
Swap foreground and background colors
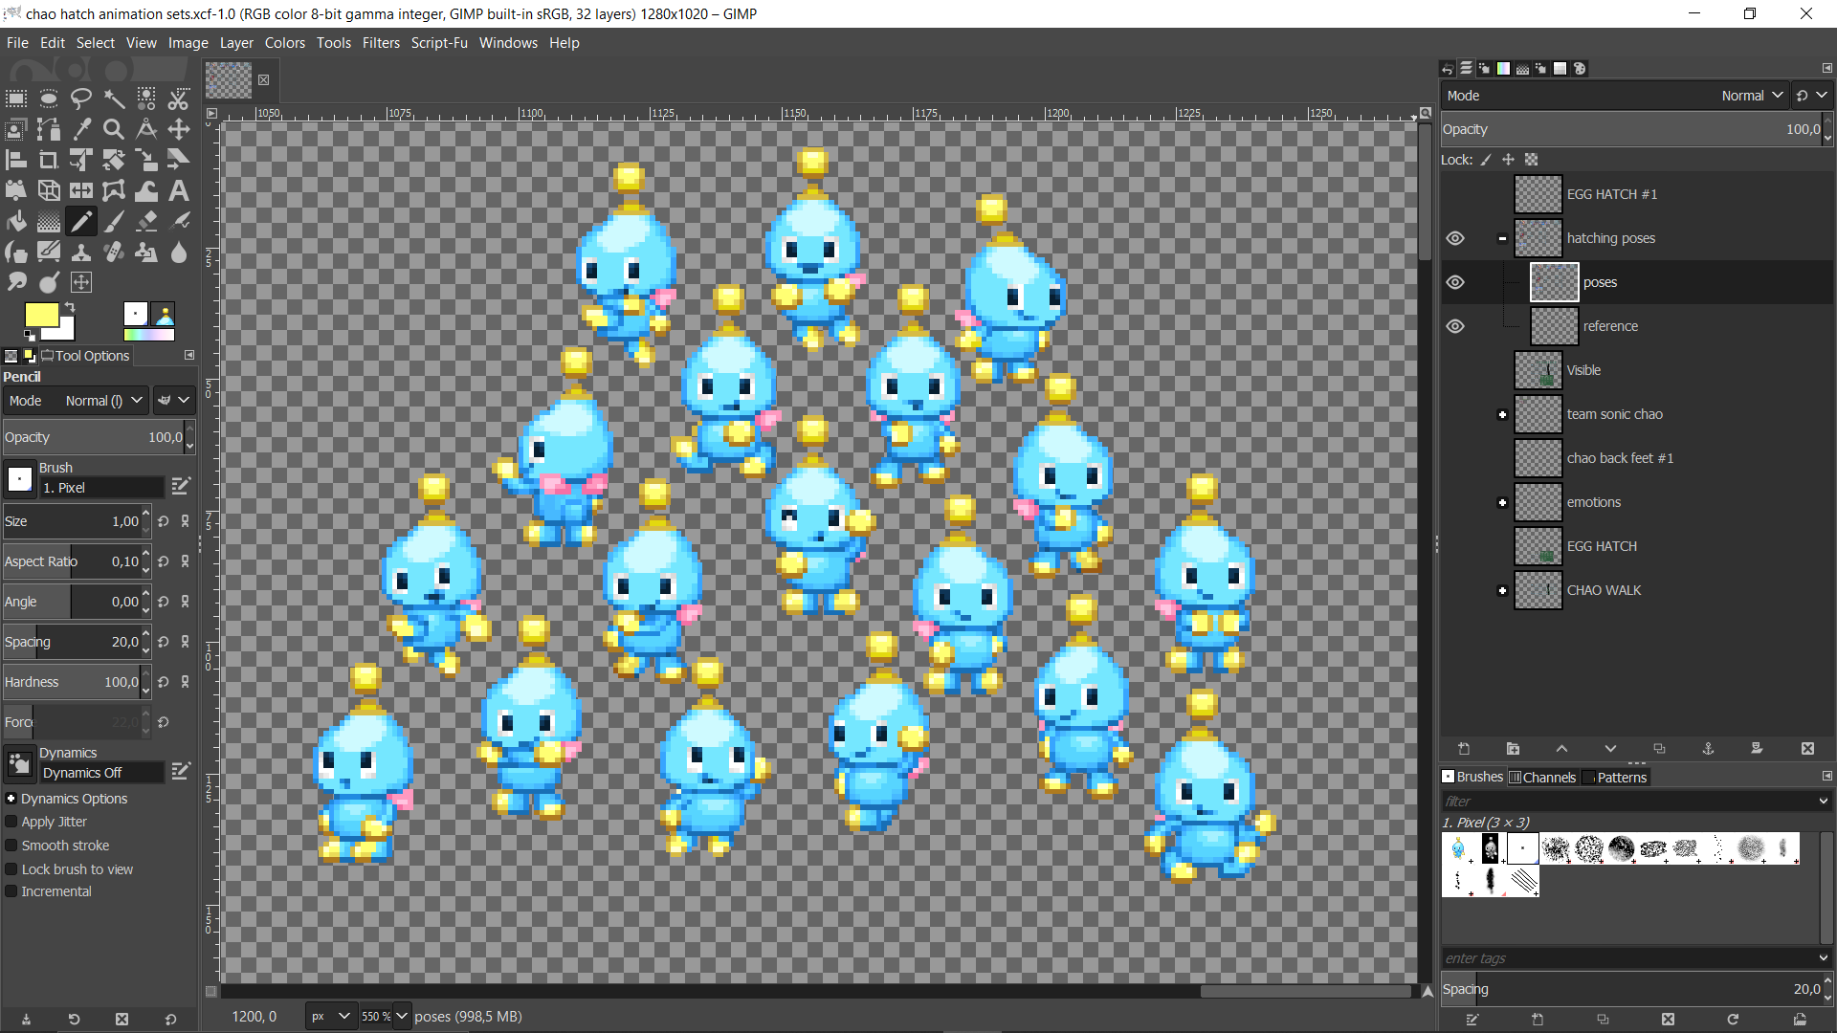coord(69,308)
